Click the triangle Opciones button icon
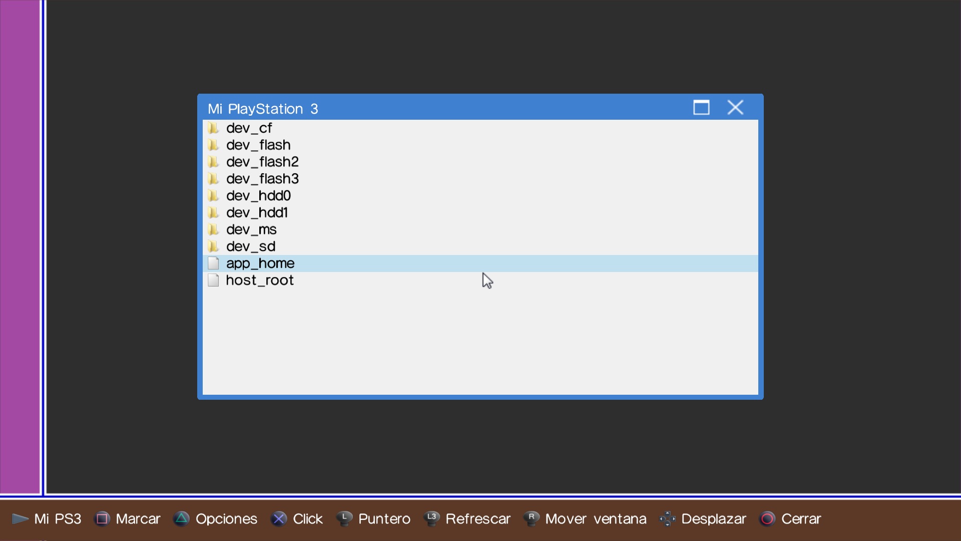Screen dimensions: 961x541 (182, 519)
